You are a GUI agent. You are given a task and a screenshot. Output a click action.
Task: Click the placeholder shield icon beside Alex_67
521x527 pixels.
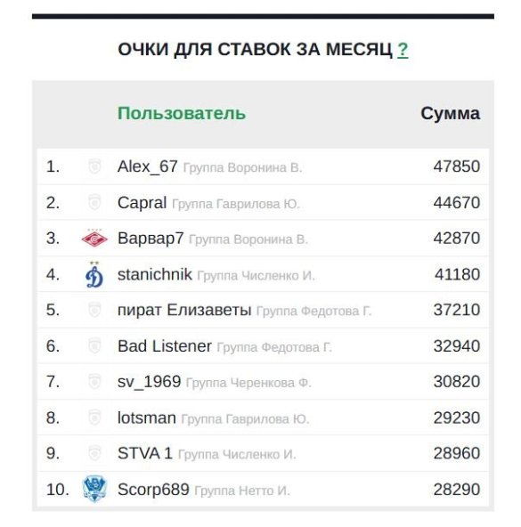click(94, 166)
